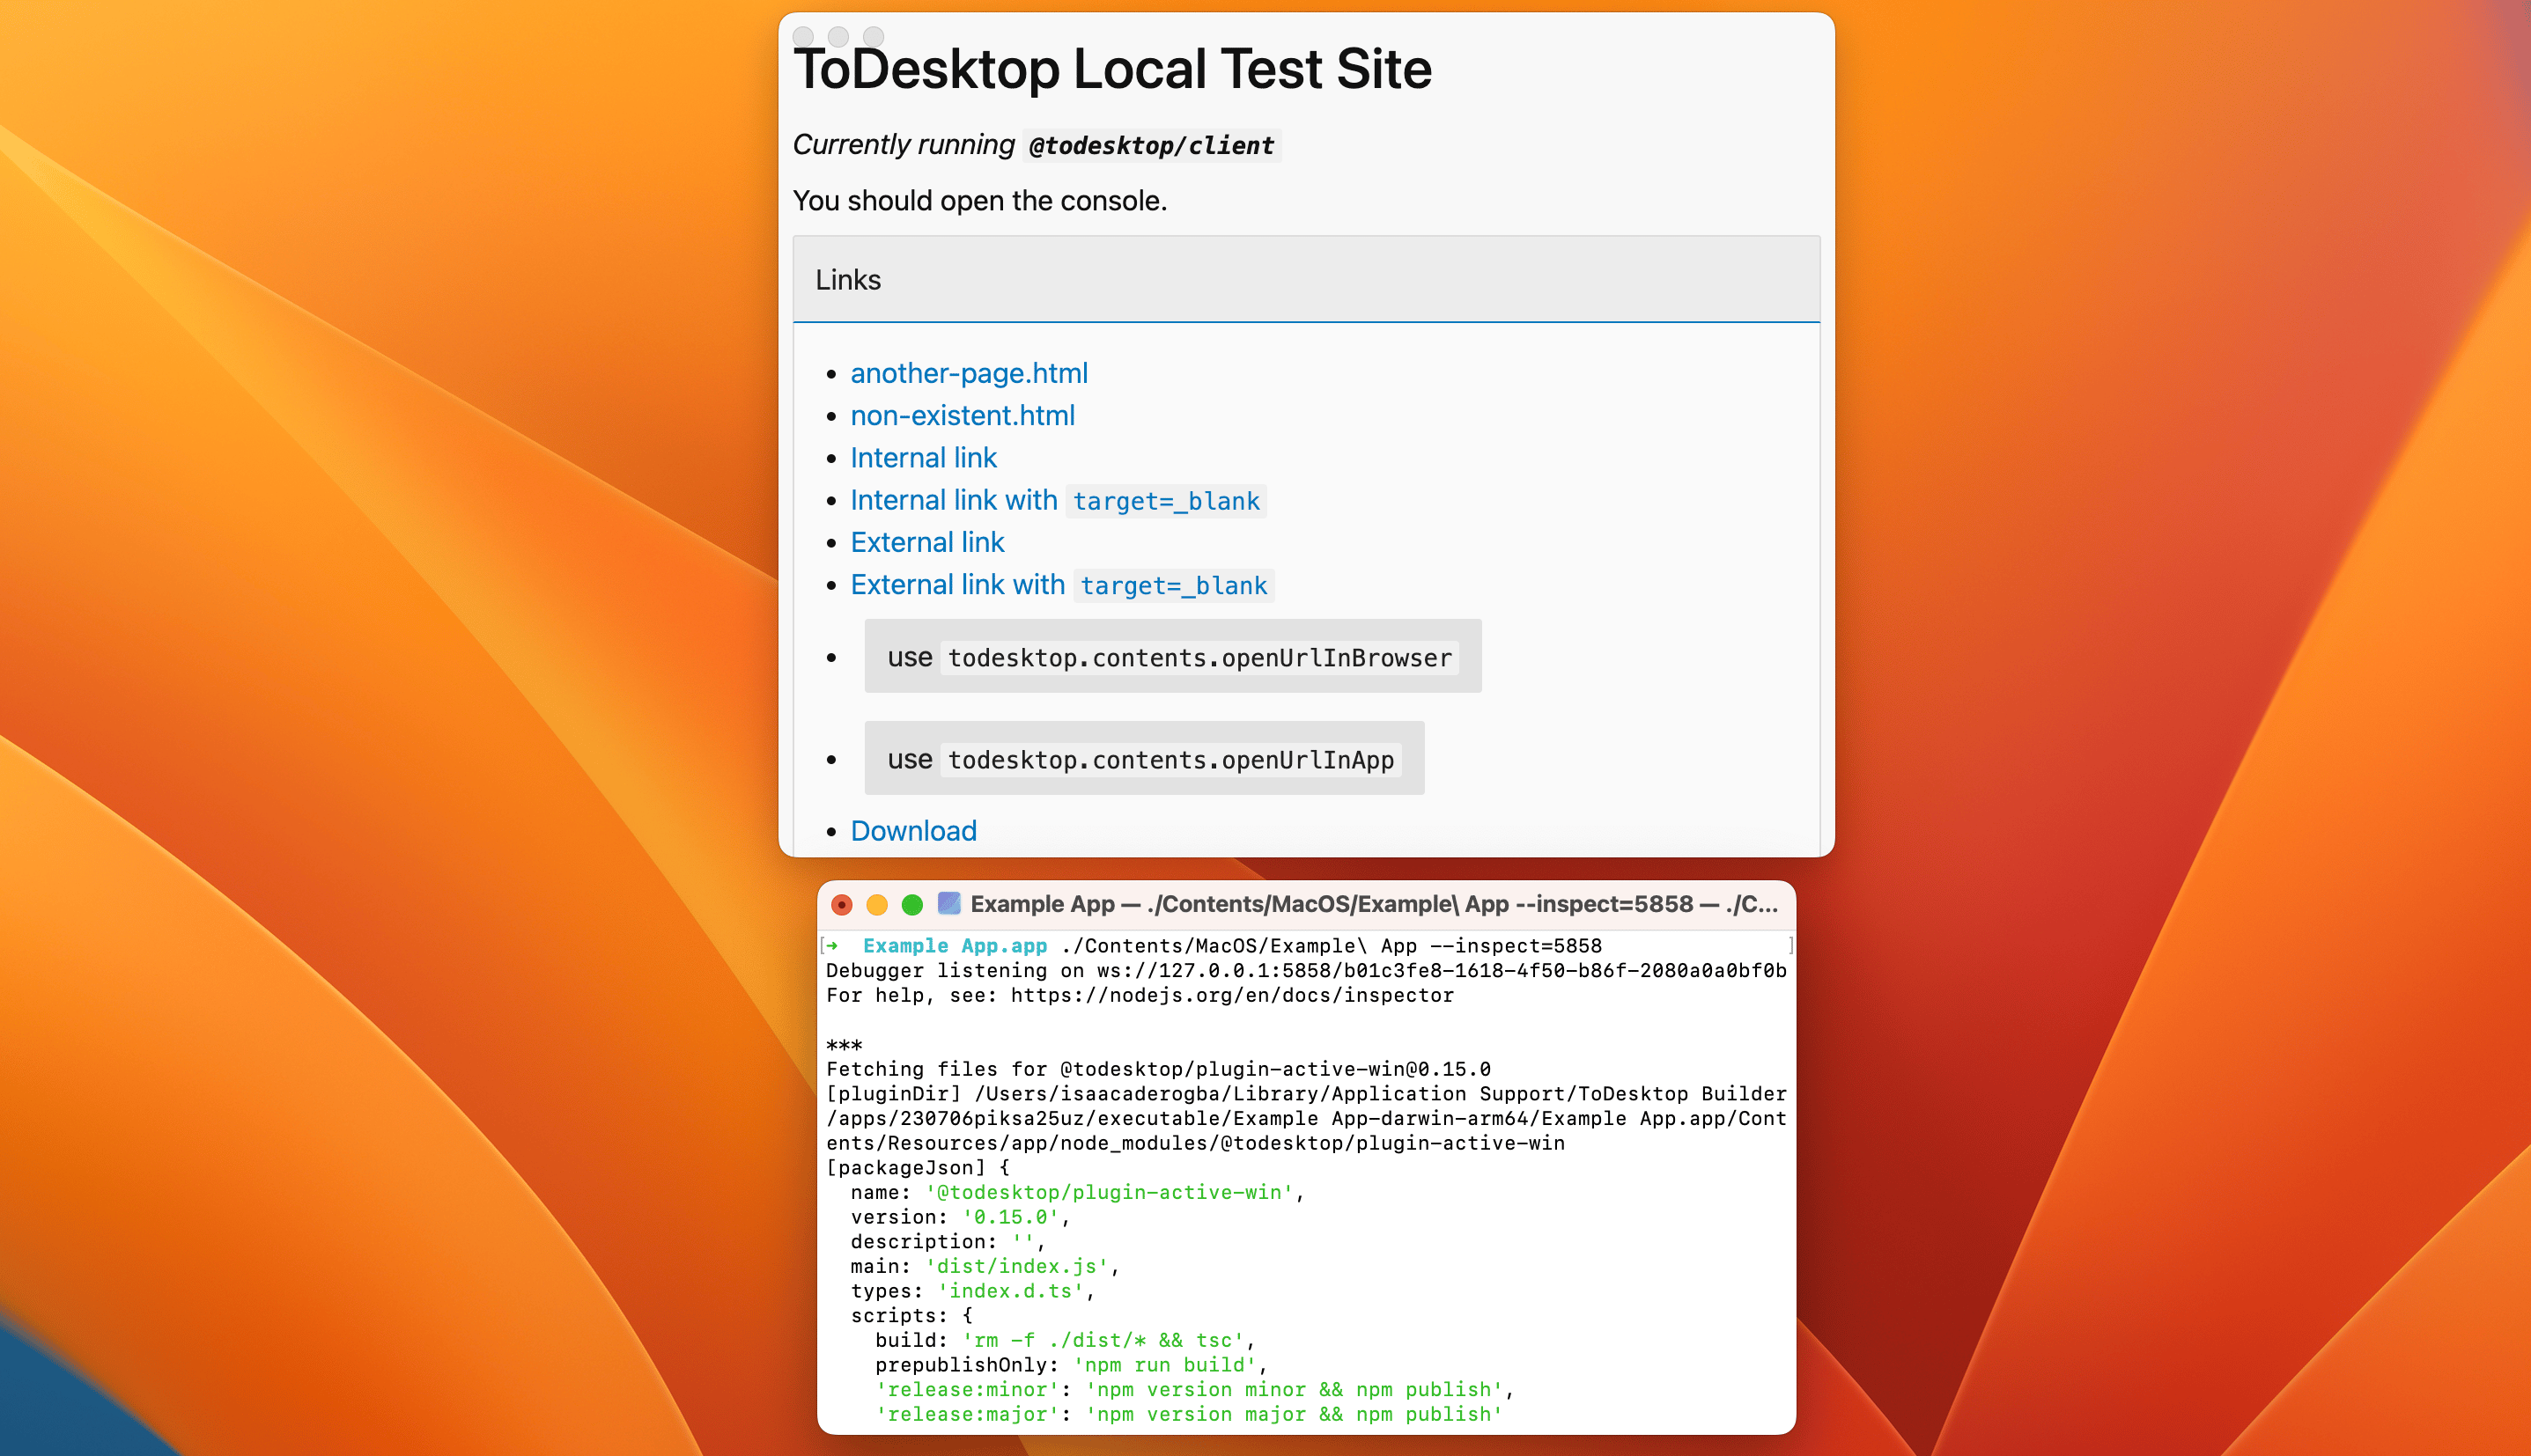Click the non-existent.html link
The width and height of the screenshot is (2531, 1456).
point(962,415)
